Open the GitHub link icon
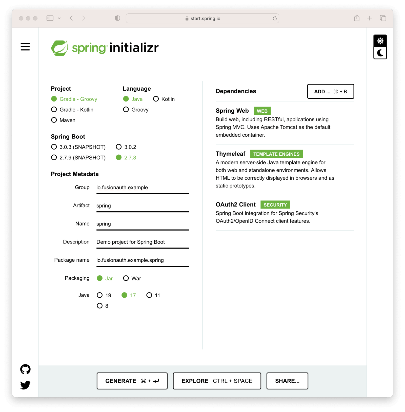 (25, 369)
